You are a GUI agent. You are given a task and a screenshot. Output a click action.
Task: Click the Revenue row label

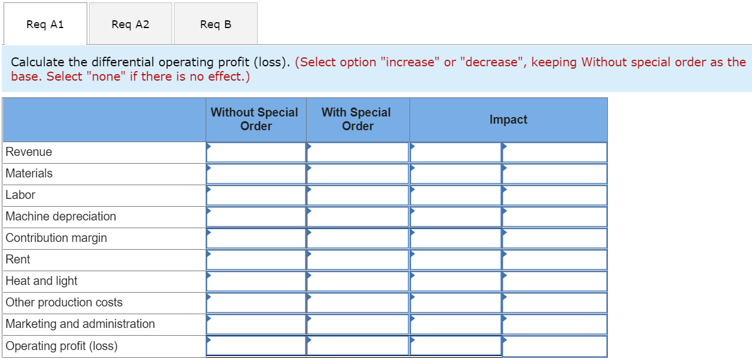tap(29, 152)
